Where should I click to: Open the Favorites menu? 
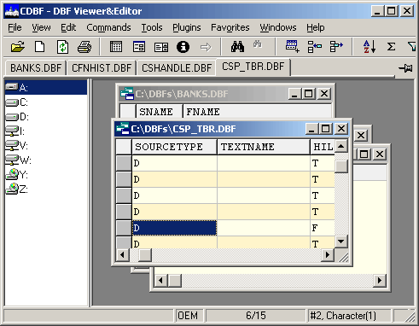[x=230, y=27]
